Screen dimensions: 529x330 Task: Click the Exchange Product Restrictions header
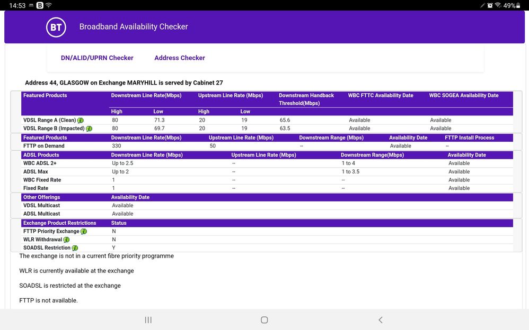pos(59,223)
